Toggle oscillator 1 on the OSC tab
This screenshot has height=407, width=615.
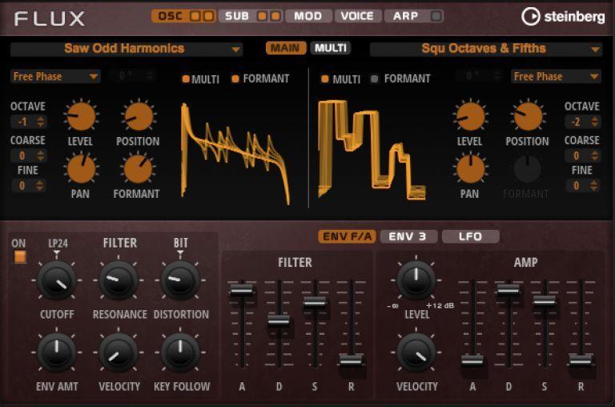[195, 16]
